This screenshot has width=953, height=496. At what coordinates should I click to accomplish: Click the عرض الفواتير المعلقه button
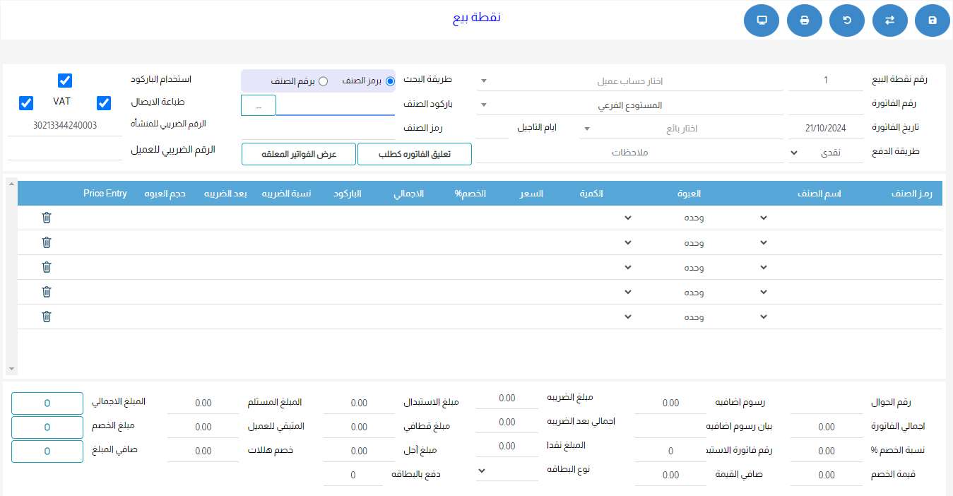click(298, 154)
